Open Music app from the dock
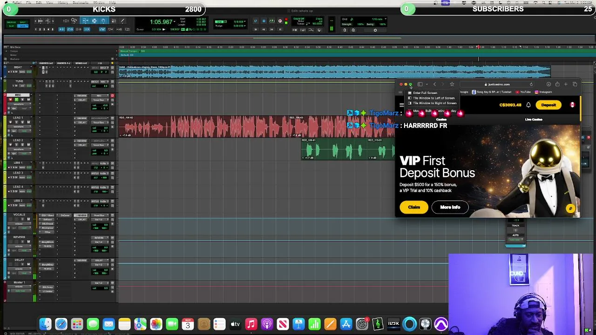The image size is (596, 335). point(251,324)
